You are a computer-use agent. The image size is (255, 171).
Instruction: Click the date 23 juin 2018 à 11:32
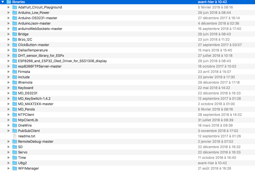pos(214,40)
